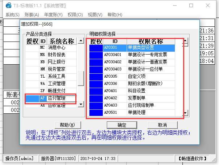Select 单据设计—普通发票 permission name
Image resolution: width=219 pixels, height=165 pixels.
click(x=151, y=62)
